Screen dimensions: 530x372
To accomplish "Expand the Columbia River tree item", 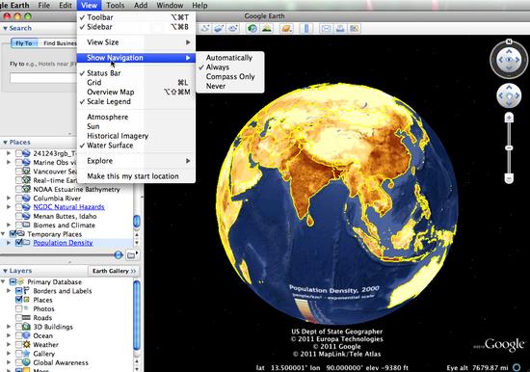I will (9, 199).
